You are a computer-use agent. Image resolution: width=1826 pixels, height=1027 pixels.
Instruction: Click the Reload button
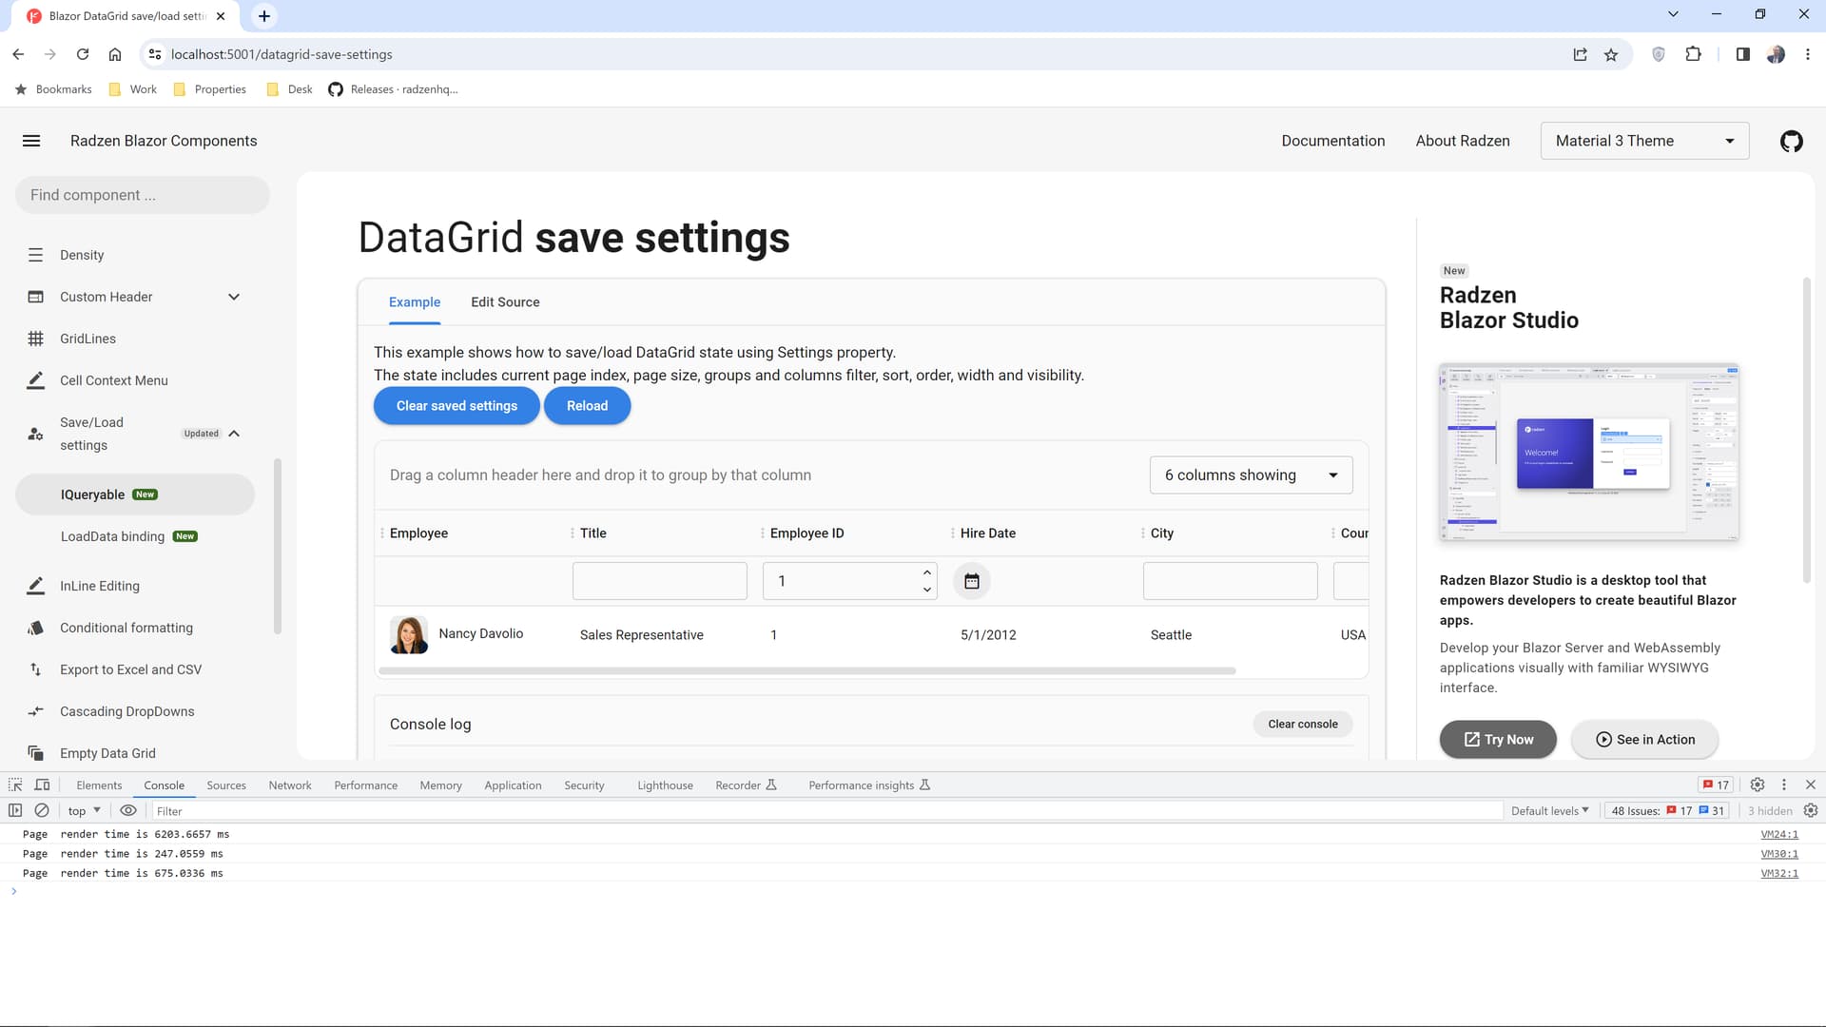pyautogui.click(x=587, y=406)
